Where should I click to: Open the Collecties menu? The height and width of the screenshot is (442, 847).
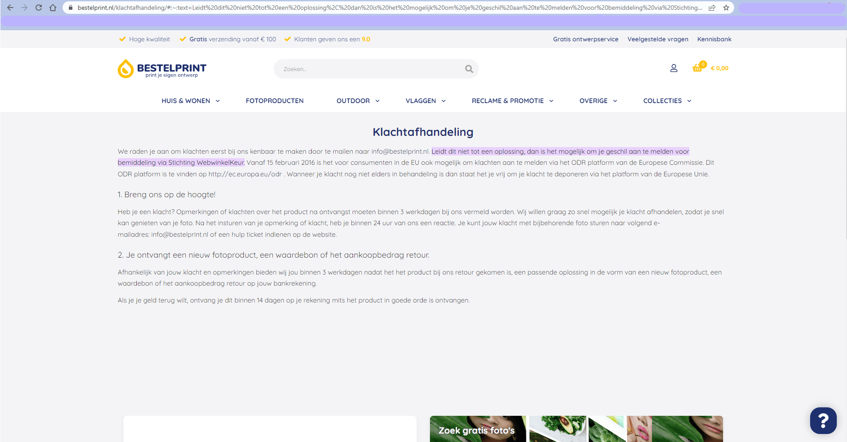point(667,101)
